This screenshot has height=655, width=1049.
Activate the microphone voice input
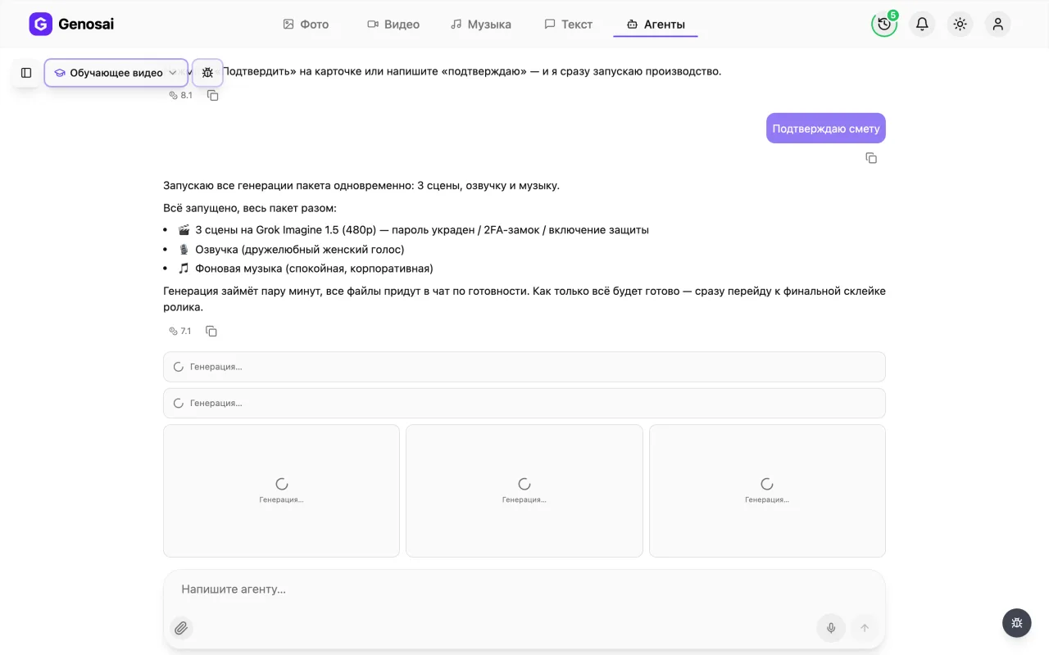click(x=831, y=628)
